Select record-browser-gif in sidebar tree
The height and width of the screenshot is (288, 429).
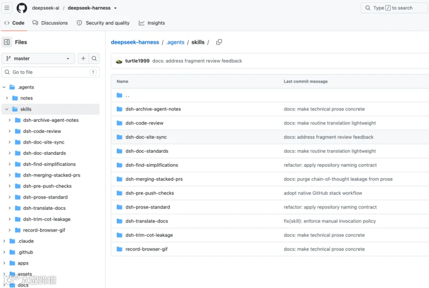click(44, 230)
